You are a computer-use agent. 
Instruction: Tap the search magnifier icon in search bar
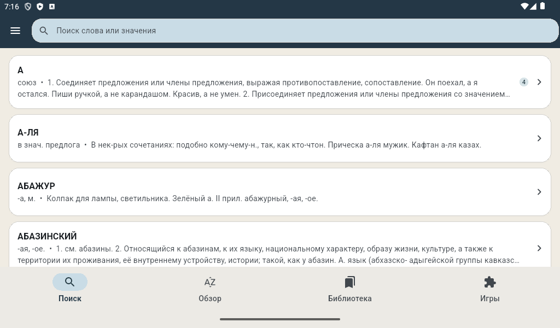click(x=44, y=31)
